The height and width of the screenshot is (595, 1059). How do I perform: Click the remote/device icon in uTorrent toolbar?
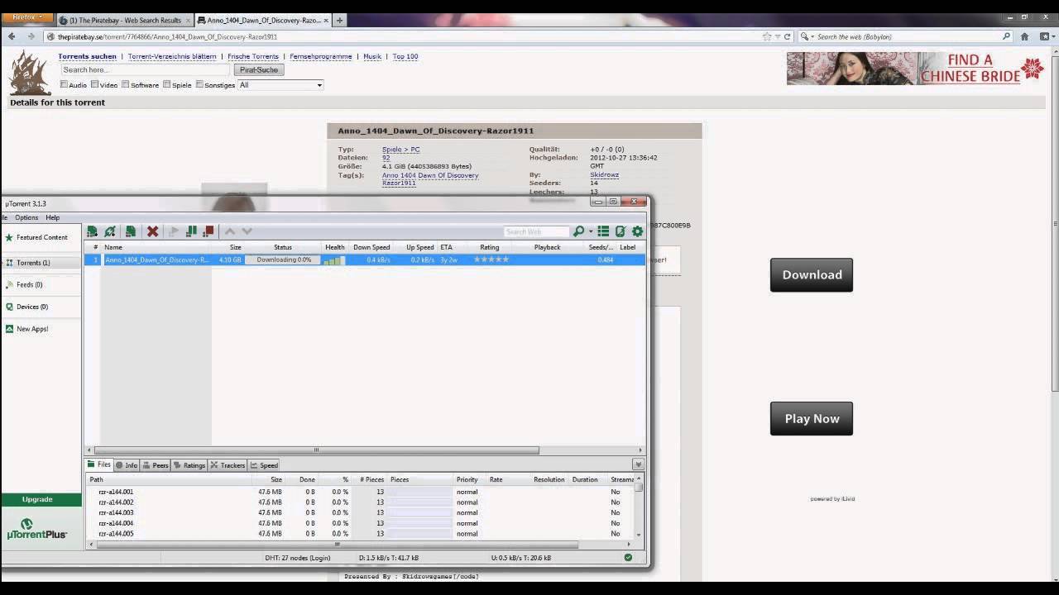pos(621,231)
